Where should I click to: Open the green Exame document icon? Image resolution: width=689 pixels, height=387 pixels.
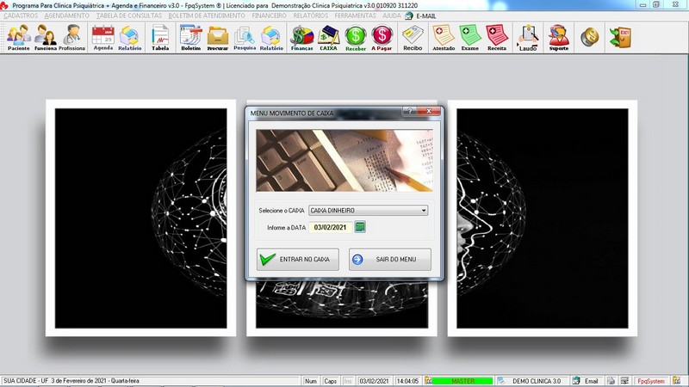click(469, 38)
